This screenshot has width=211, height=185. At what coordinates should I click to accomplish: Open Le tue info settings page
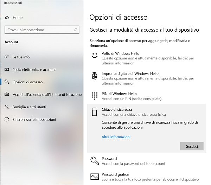coord(21,57)
